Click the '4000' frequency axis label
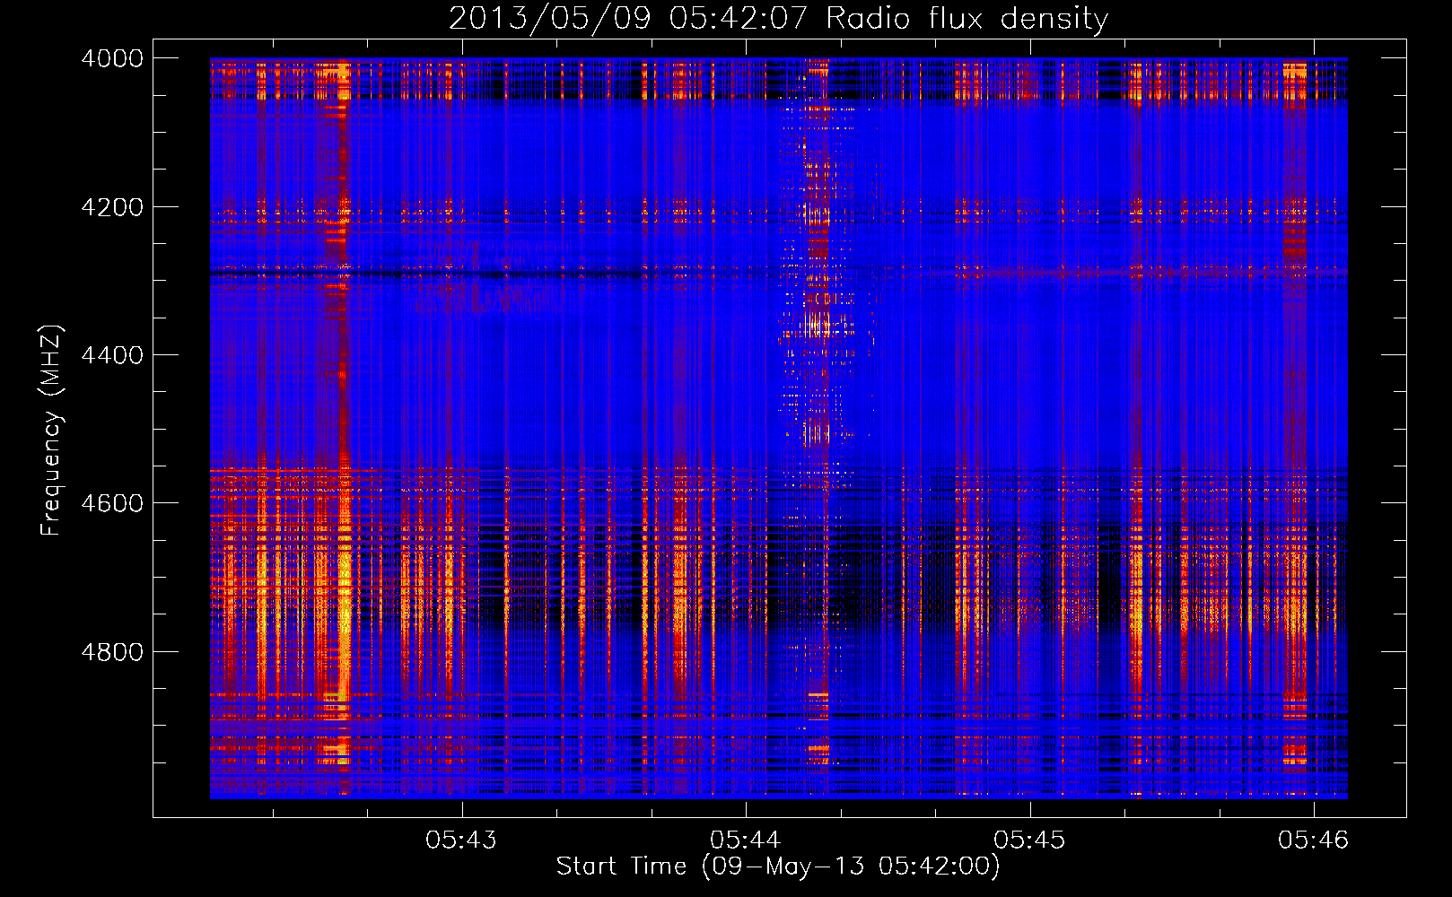 click(112, 58)
